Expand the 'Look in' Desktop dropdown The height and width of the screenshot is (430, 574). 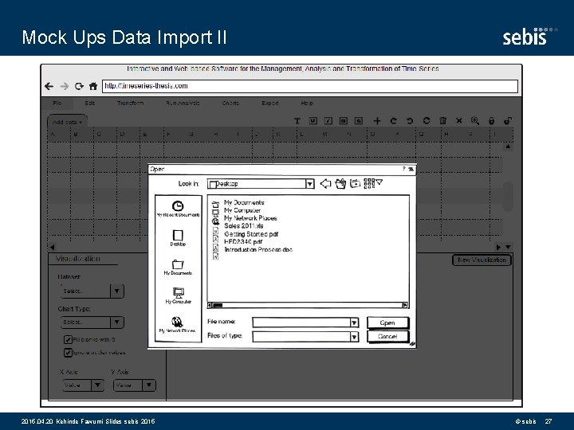tap(309, 184)
